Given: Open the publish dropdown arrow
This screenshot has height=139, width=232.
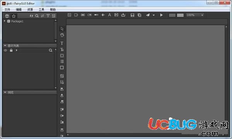Looking at the screenshot, I should [x=154, y=15].
